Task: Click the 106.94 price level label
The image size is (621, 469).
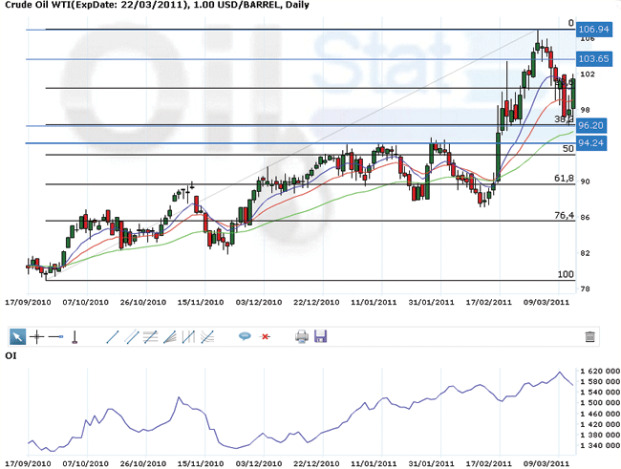Action: pyautogui.click(x=592, y=31)
